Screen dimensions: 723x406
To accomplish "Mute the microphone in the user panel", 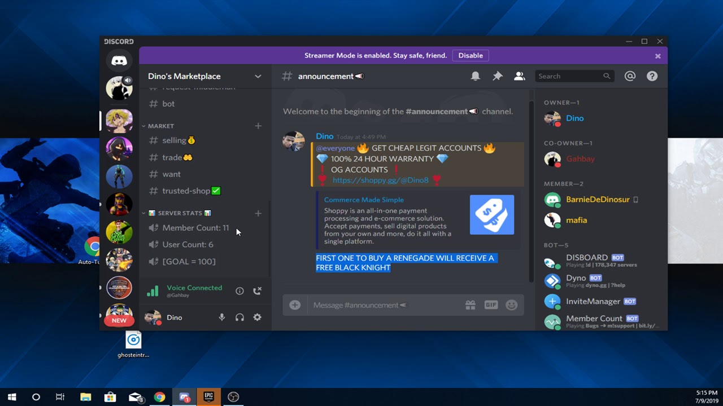I will [x=222, y=317].
